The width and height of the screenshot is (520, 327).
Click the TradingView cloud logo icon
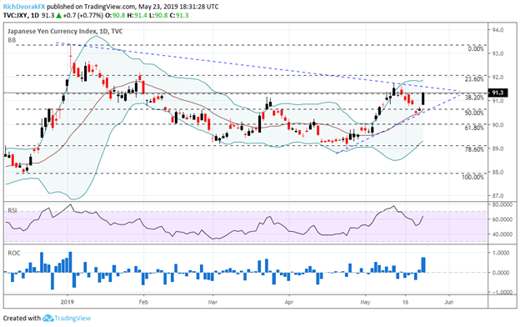point(48,318)
